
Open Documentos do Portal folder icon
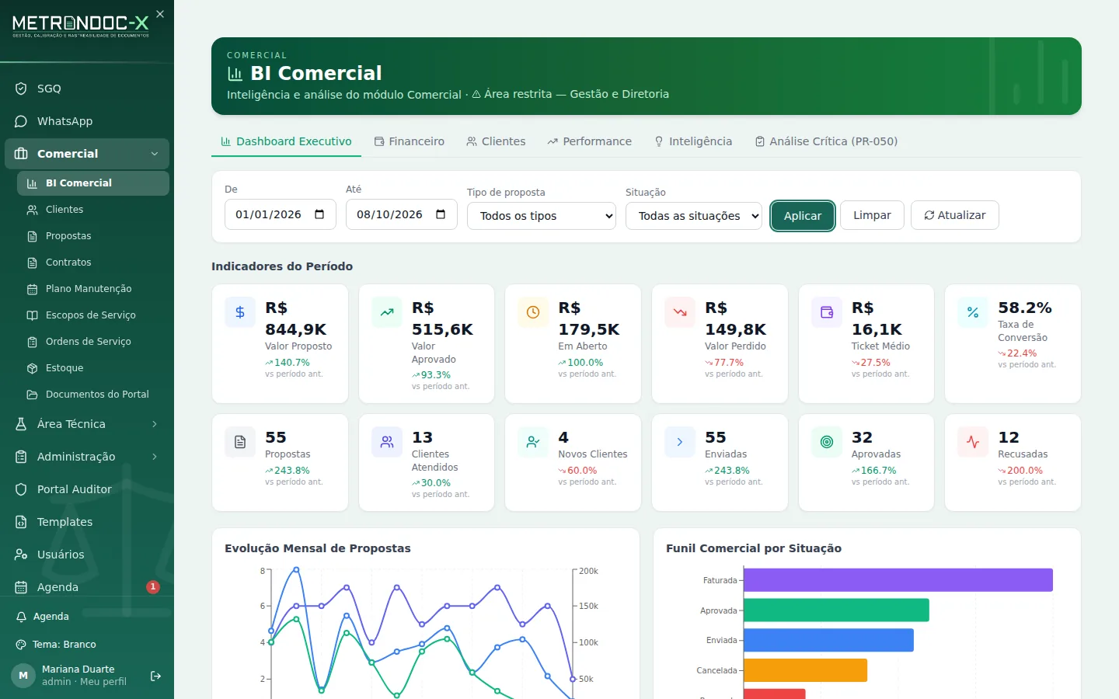click(x=32, y=395)
